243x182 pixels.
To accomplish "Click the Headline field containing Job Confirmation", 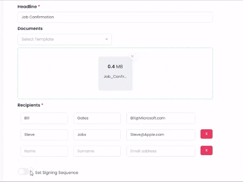I will tap(115, 17).
